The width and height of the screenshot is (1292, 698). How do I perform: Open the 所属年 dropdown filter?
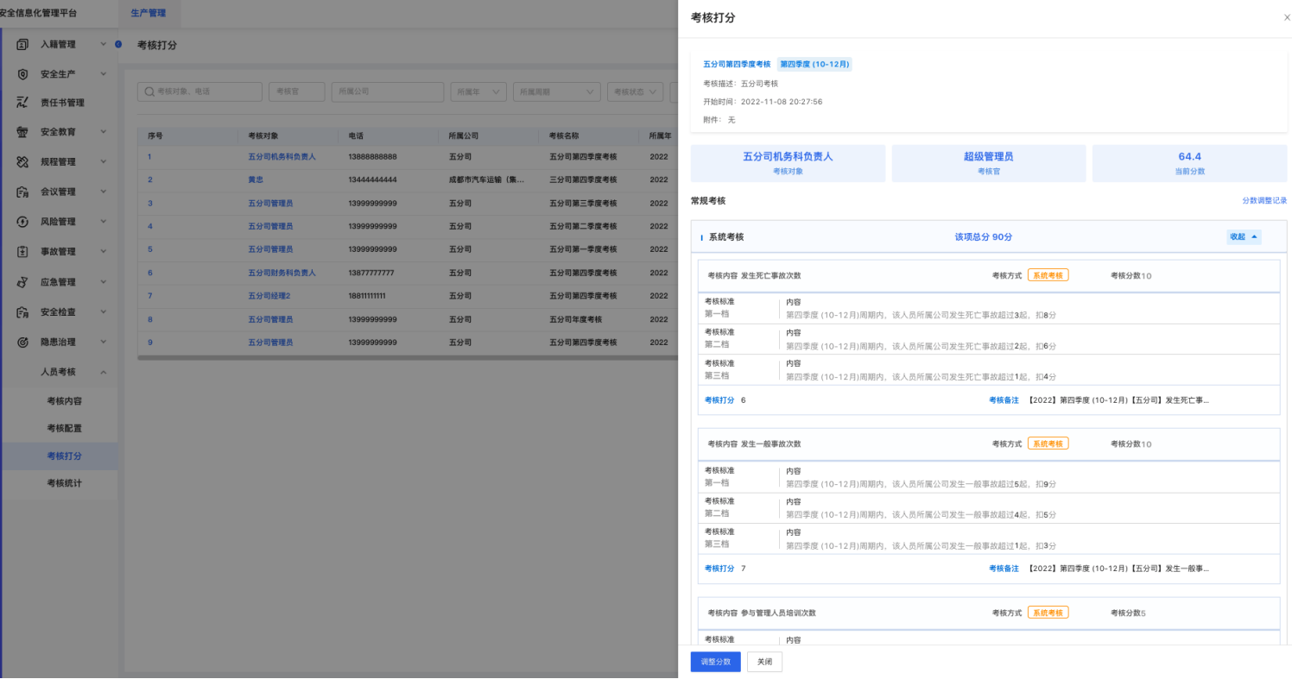(478, 91)
